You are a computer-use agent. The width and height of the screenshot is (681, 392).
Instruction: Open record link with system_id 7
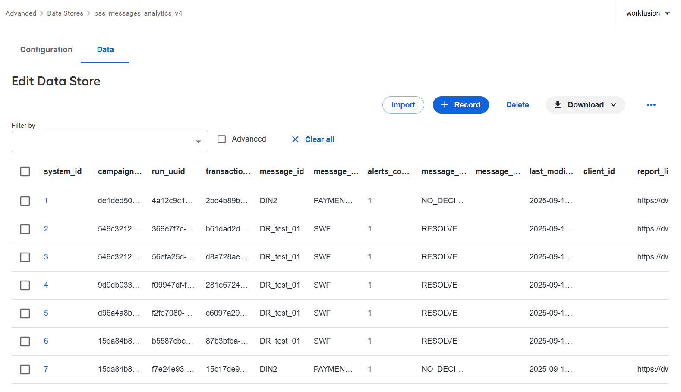[x=46, y=369]
